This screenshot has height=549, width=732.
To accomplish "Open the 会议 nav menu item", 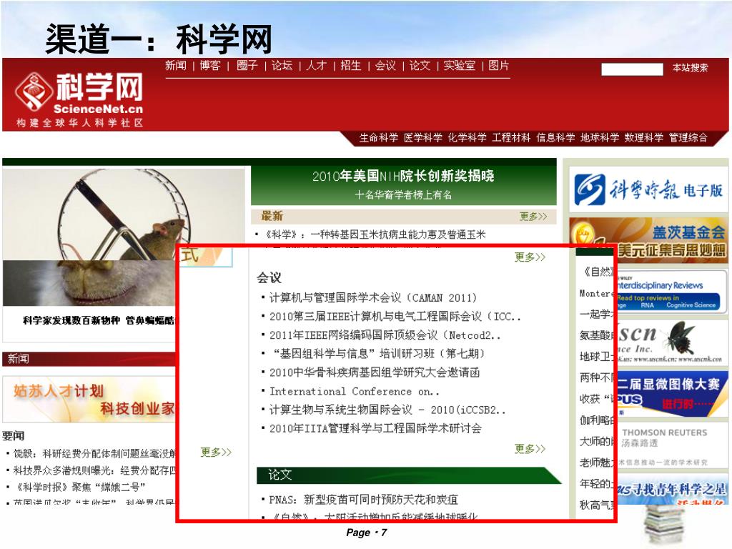I will point(385,65).
